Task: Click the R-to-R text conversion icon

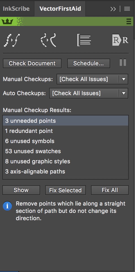Action: click(120, 40)
